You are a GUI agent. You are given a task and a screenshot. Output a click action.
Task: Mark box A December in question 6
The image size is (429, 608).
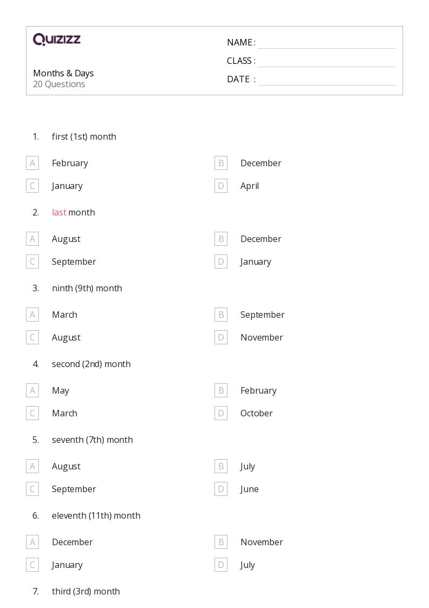click(x=32, y=542)
